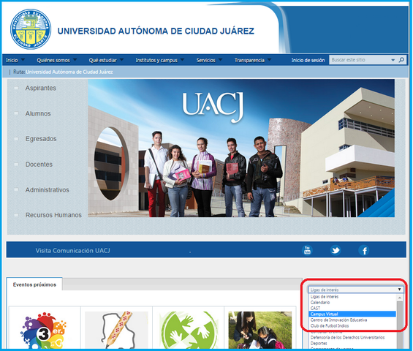This screenshot has height=351, width=413.
Task: Expand the Servicios menu
Action: coord(209,60)
